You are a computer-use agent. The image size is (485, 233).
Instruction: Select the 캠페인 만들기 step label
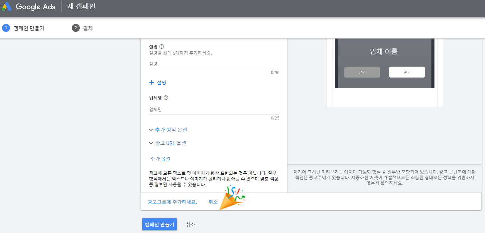coord(28,28)
